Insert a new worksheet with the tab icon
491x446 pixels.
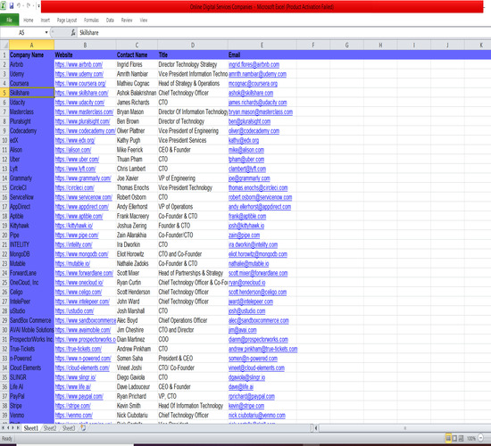[83, 427]
